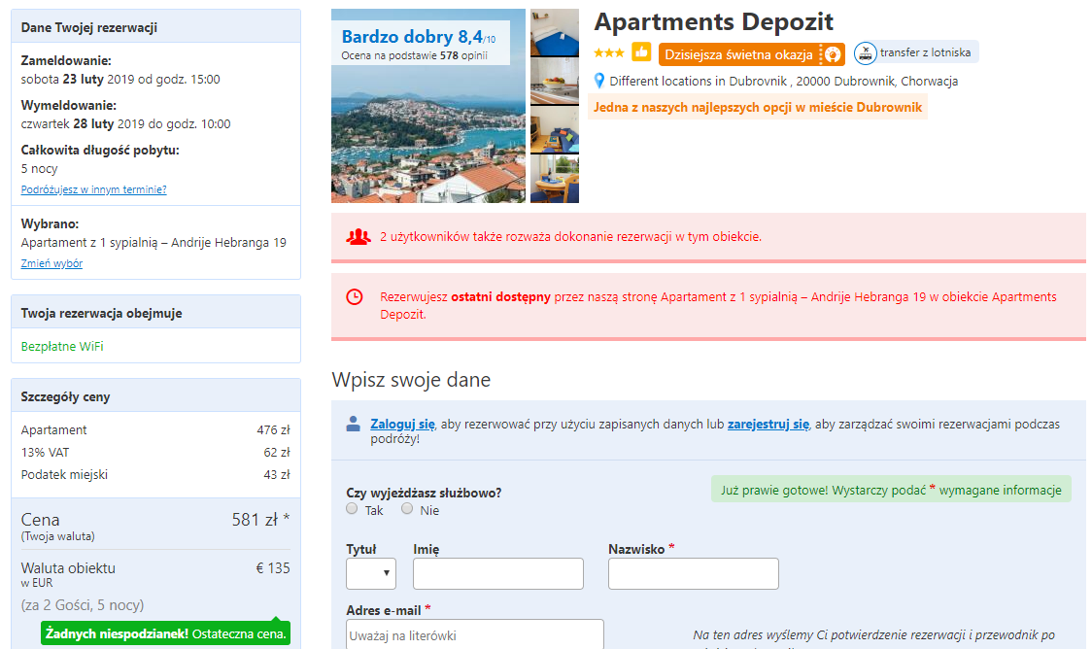
Task: Select 'Tak' for business travel
Action: click(352, 509)
